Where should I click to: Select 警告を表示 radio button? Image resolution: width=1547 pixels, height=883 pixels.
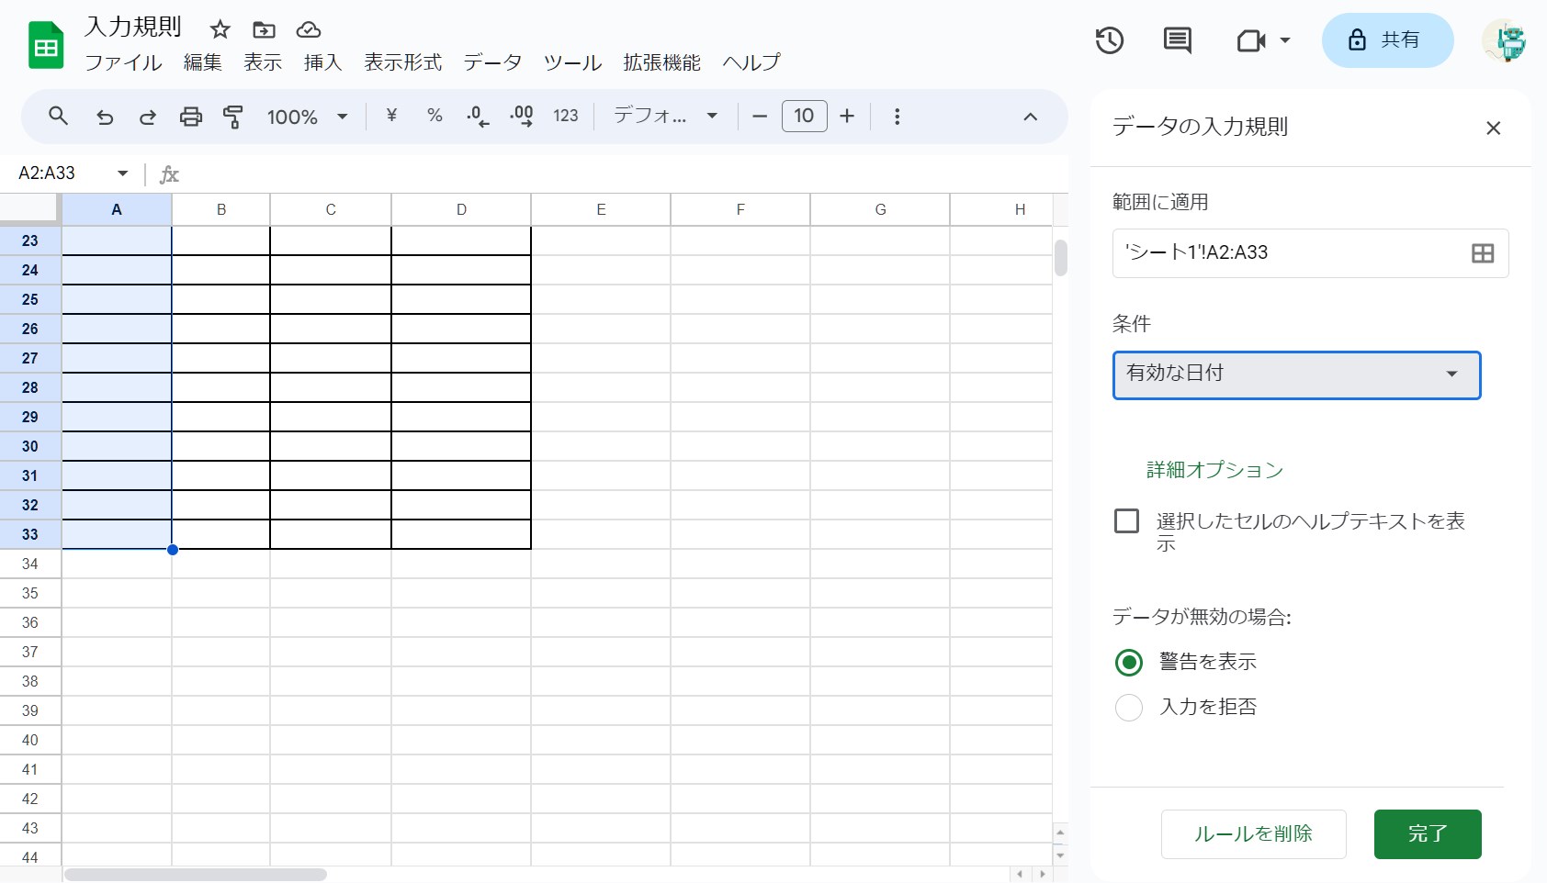pos(1129,662)
